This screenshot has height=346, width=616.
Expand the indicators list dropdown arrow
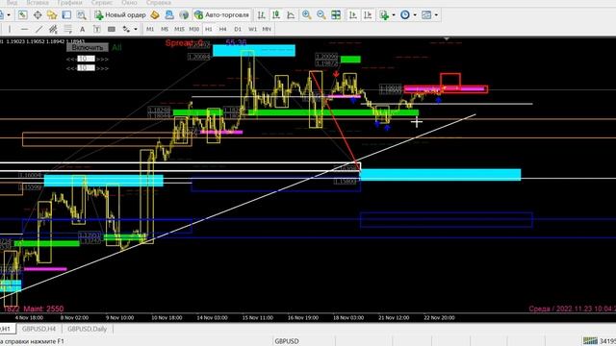pyautogui.click(x=394, y=15)
